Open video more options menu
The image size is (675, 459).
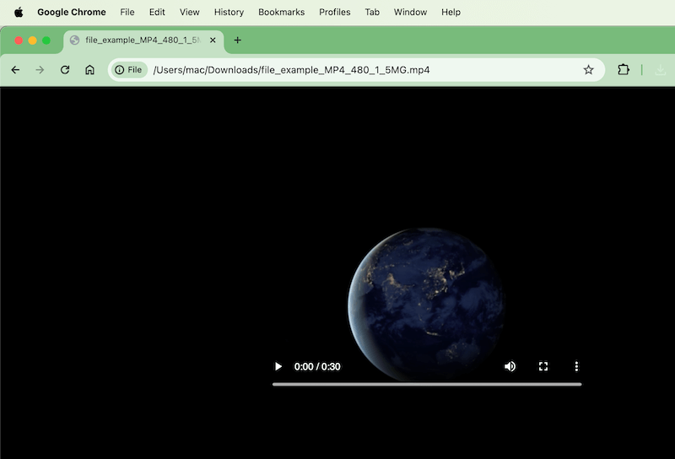(576, 366)
